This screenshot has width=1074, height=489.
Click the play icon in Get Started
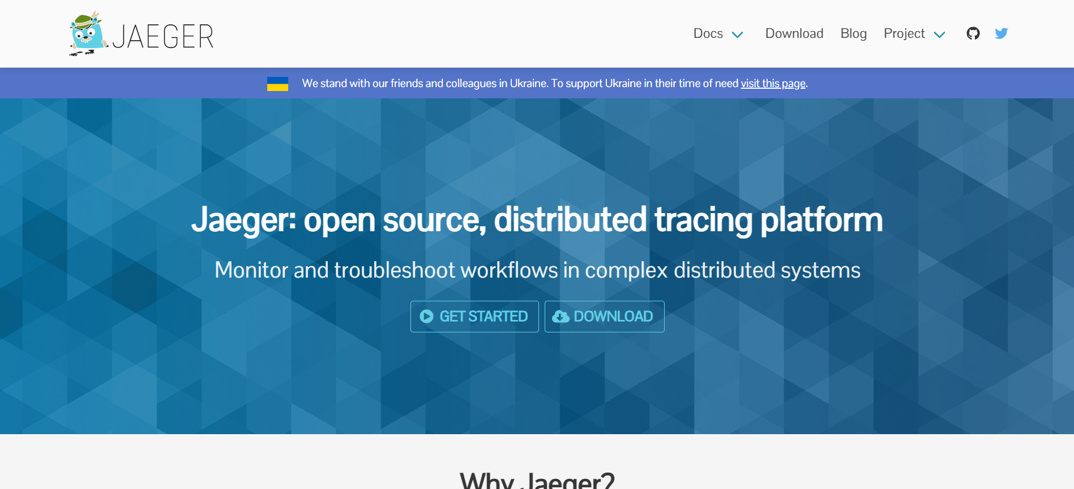pyautogui.click(x=426, y=317)
